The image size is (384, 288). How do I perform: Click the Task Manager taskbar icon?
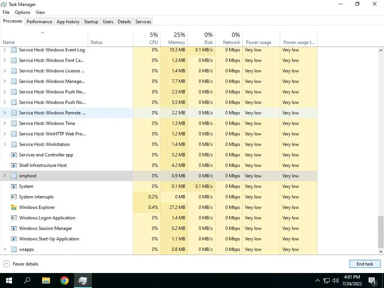coord(83,280)
